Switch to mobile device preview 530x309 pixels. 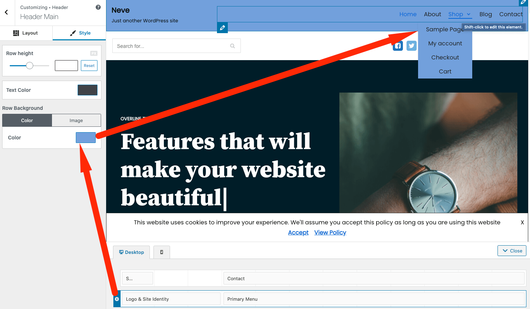161,252
